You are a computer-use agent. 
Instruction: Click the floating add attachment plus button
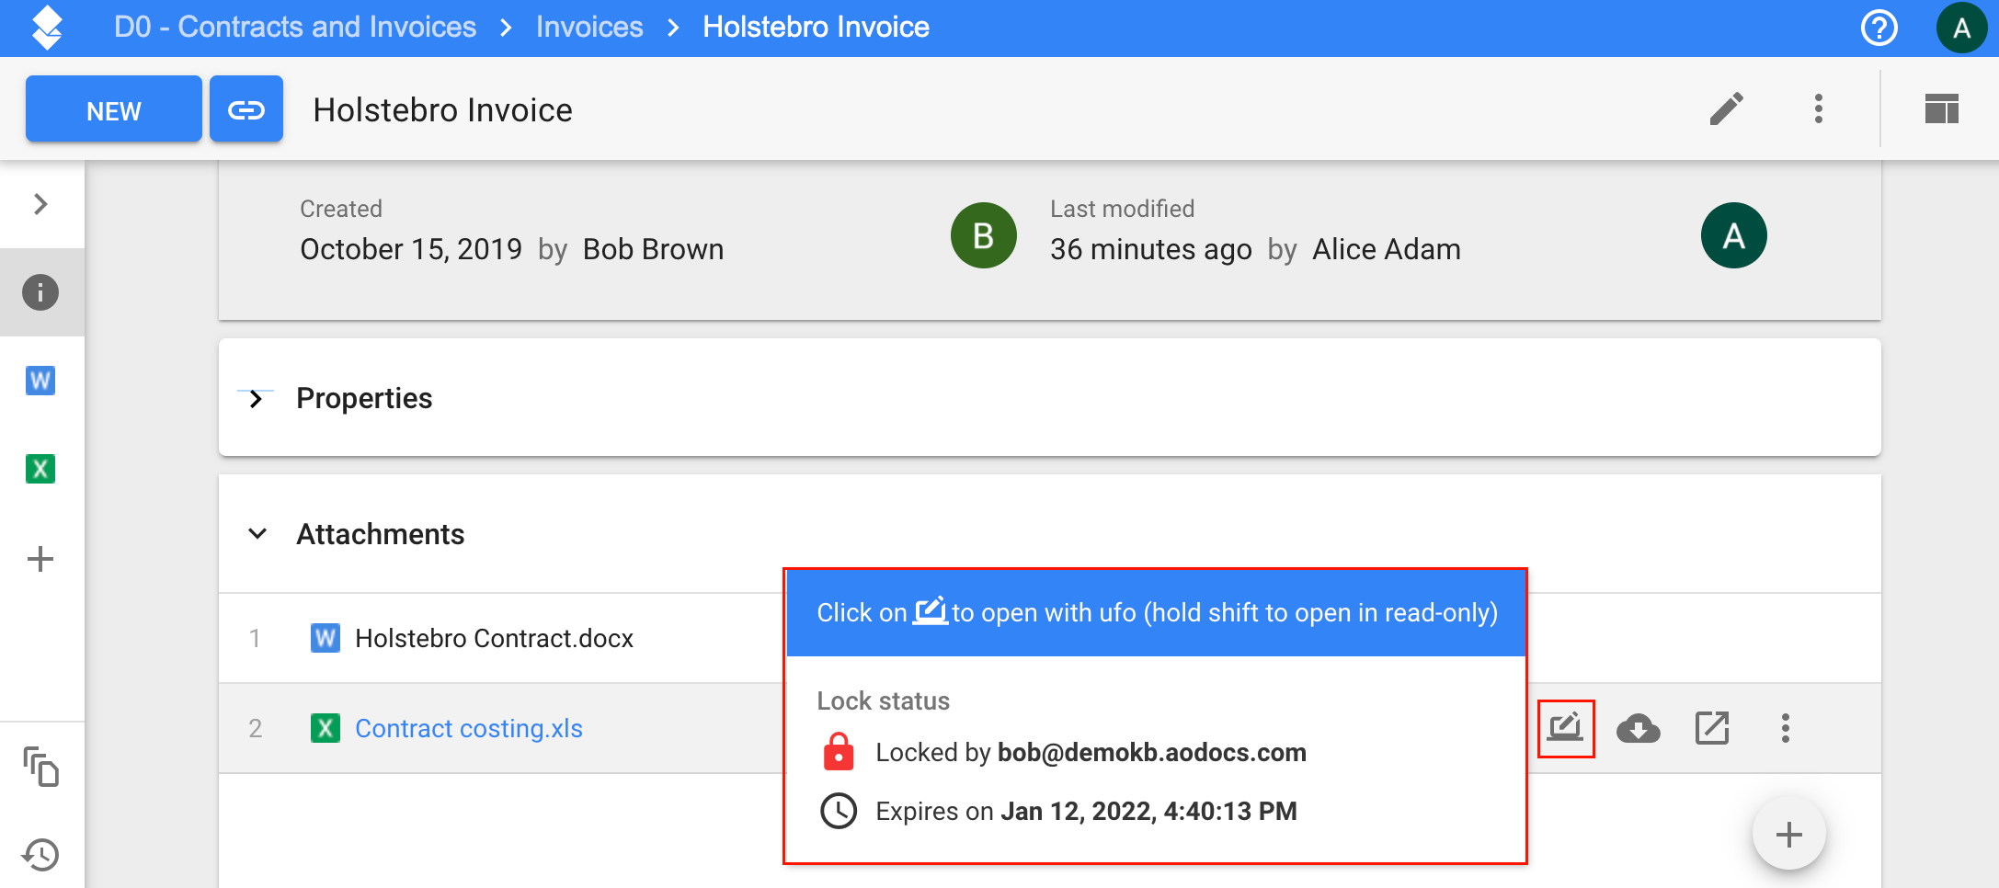[1789, 835]
